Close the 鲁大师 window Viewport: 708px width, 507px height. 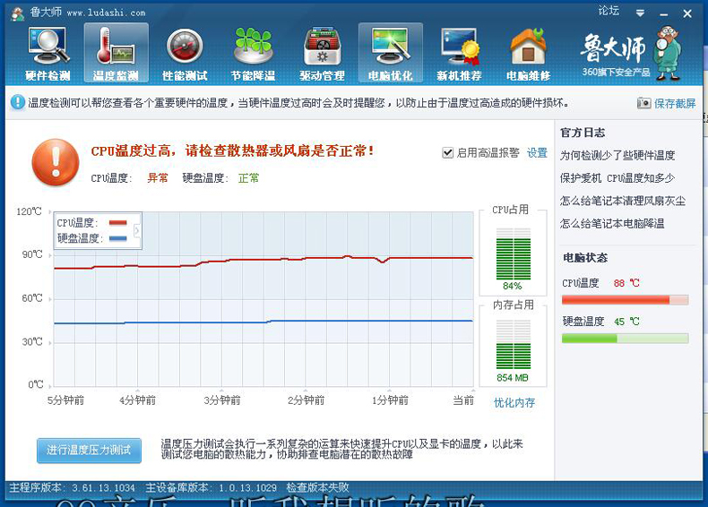pyautogui.click(x=687, y=14)
